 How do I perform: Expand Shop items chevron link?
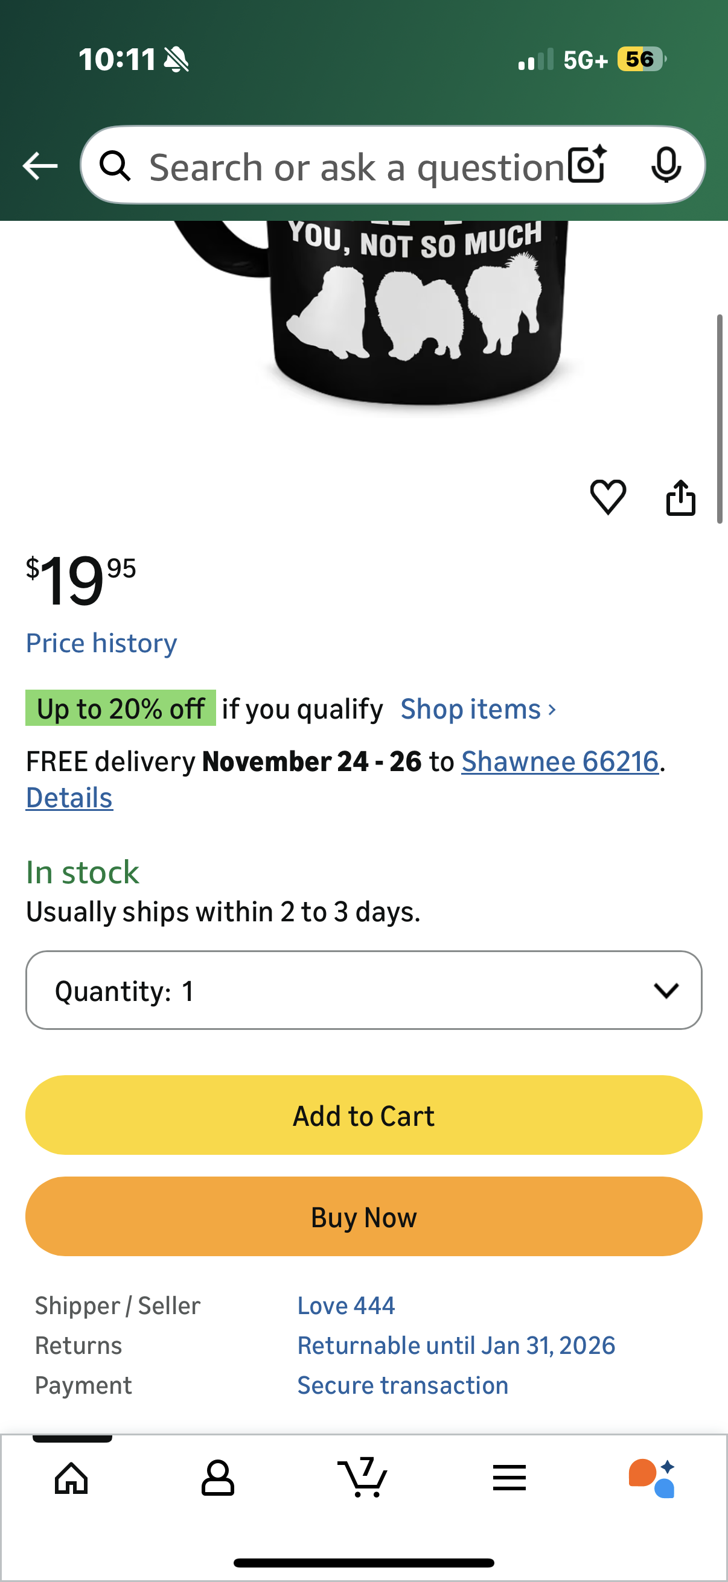coord(478,710)
